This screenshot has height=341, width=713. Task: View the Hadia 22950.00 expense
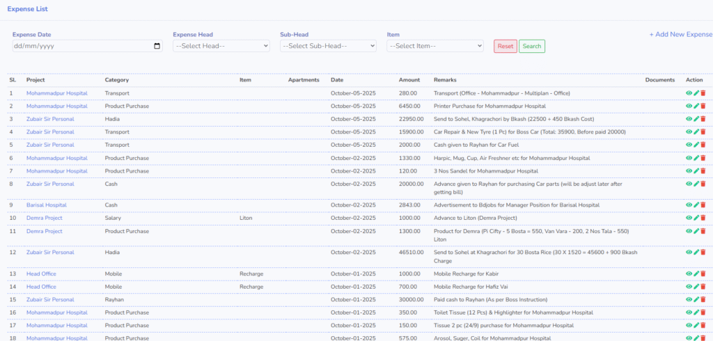point(689,119)
